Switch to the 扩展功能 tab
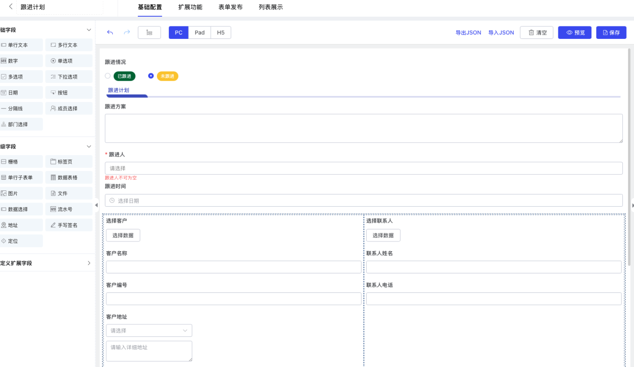The height and width of the screenshot is (367, 634). click(x=190, y=7)
